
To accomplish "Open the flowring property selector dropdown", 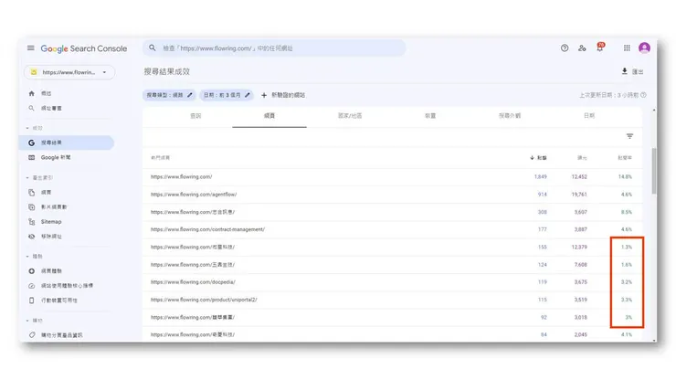I will point(69,72).
